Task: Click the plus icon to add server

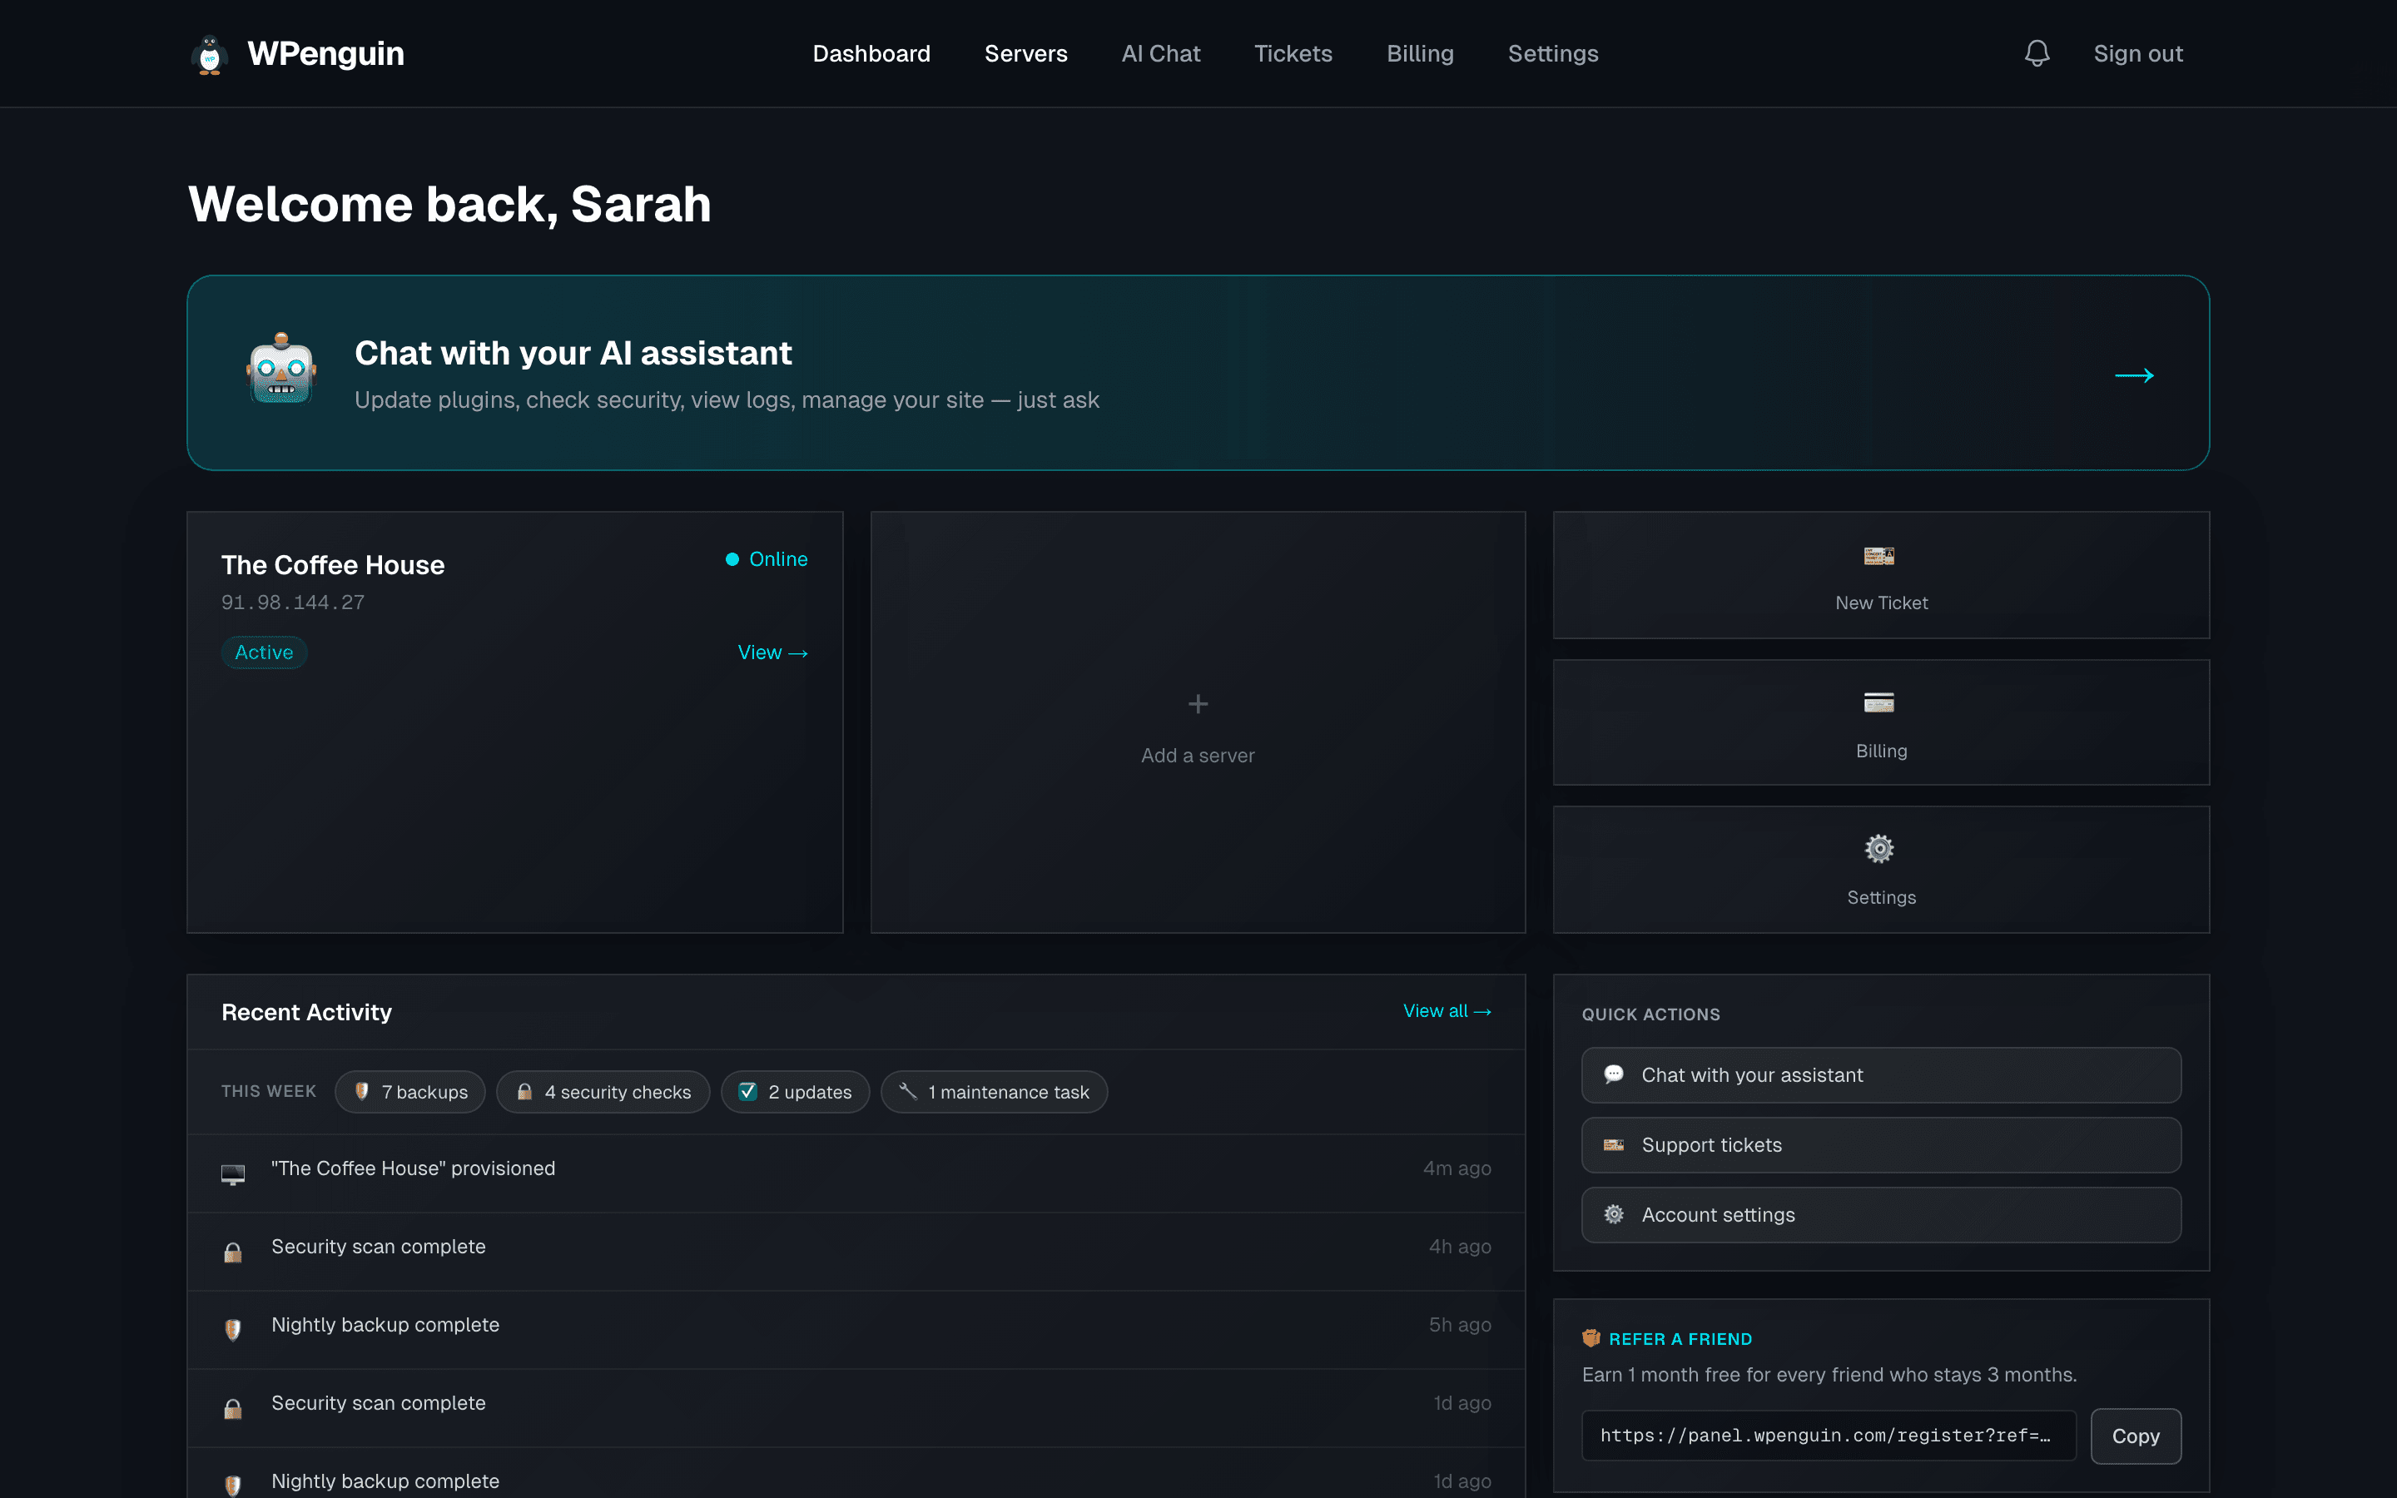Action: pyautogui.click(x=1198, y=704)
